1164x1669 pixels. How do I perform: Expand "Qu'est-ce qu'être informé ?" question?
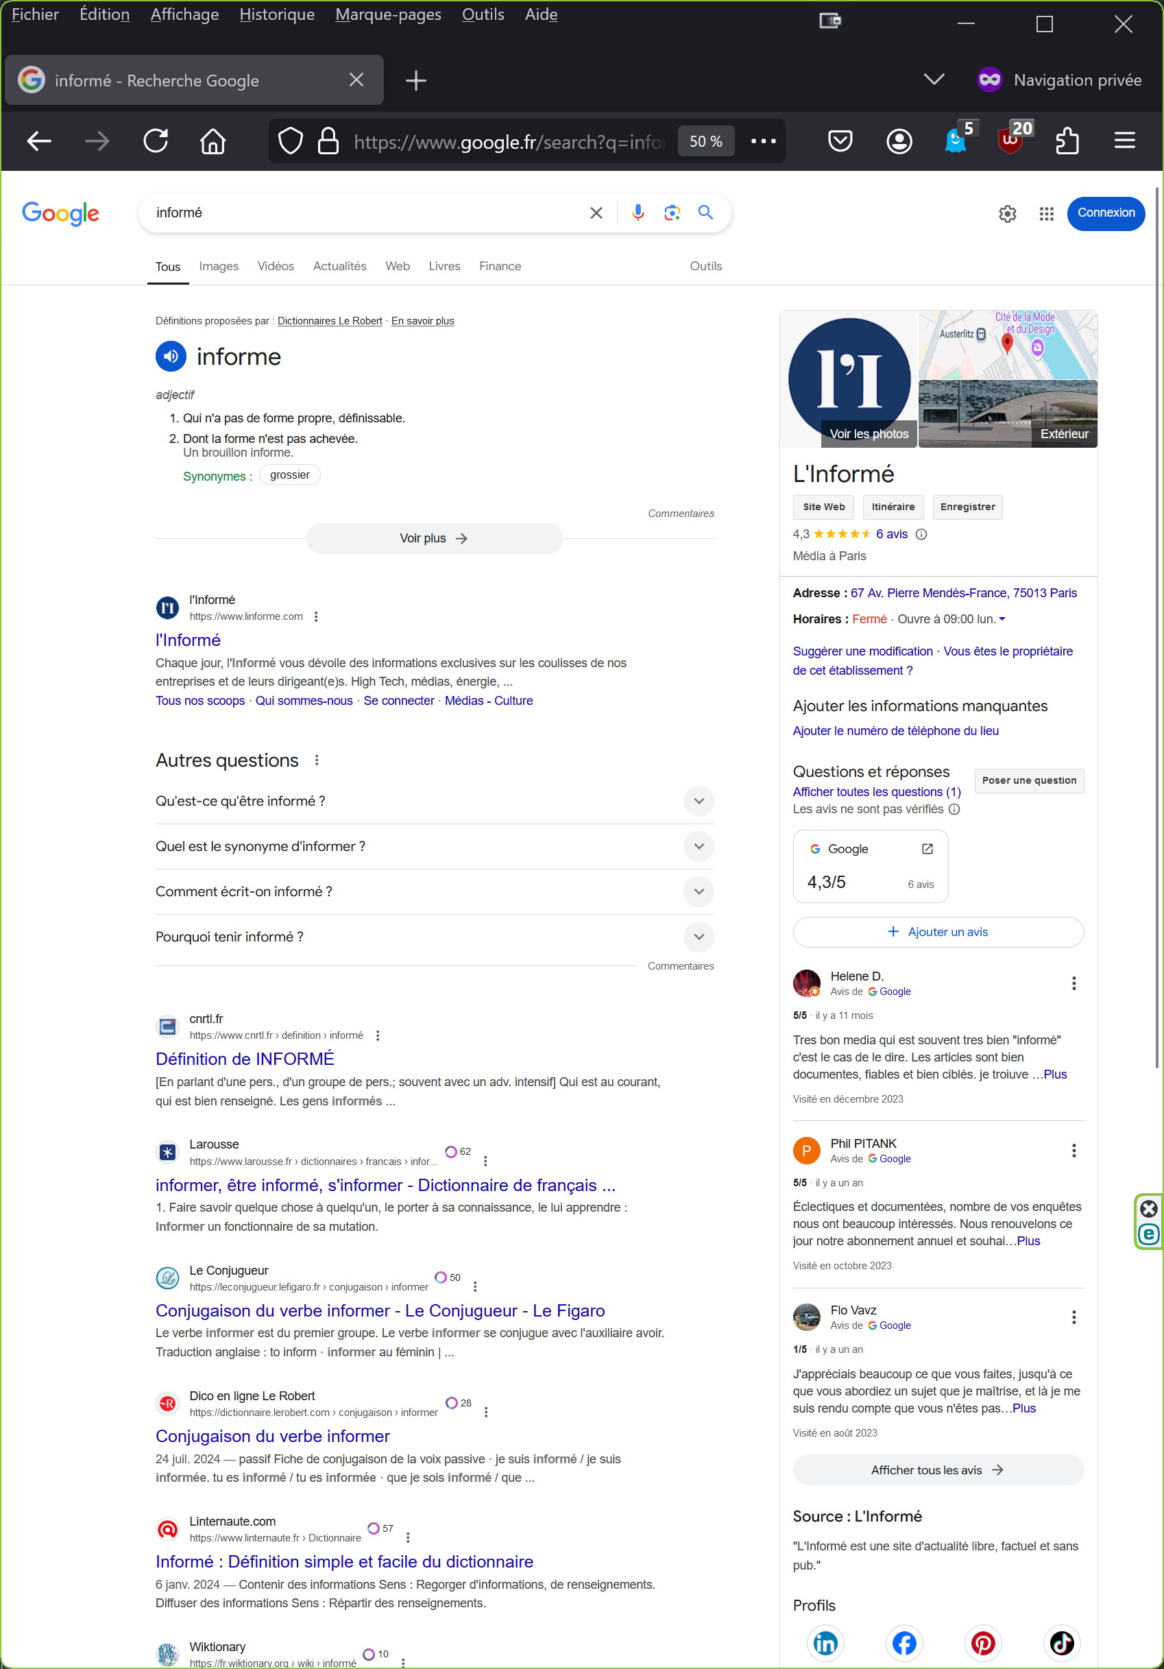(699, 801)
